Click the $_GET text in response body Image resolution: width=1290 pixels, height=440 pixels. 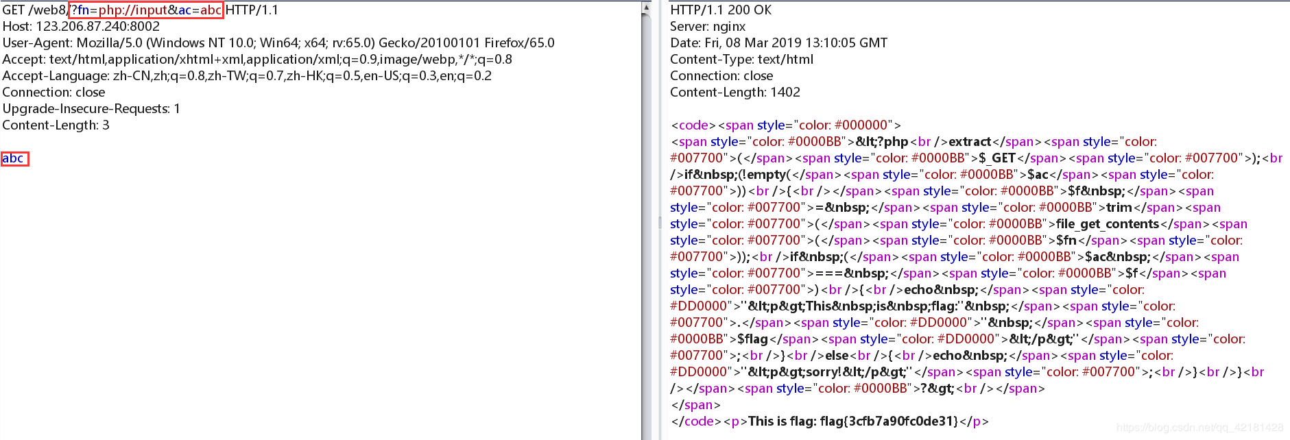click(997, 158)
